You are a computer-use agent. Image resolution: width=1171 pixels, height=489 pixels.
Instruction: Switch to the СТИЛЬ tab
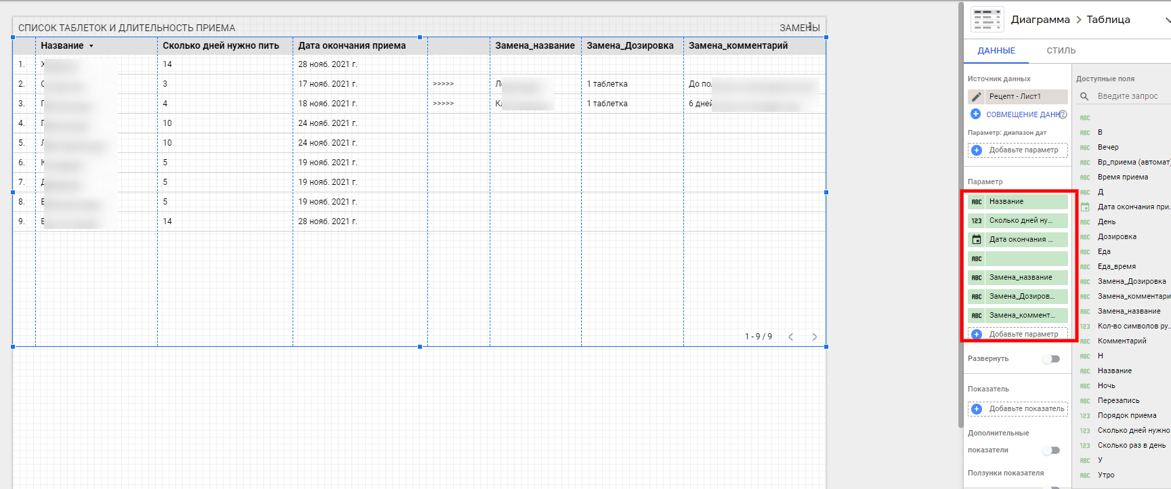pos(1061,51)
